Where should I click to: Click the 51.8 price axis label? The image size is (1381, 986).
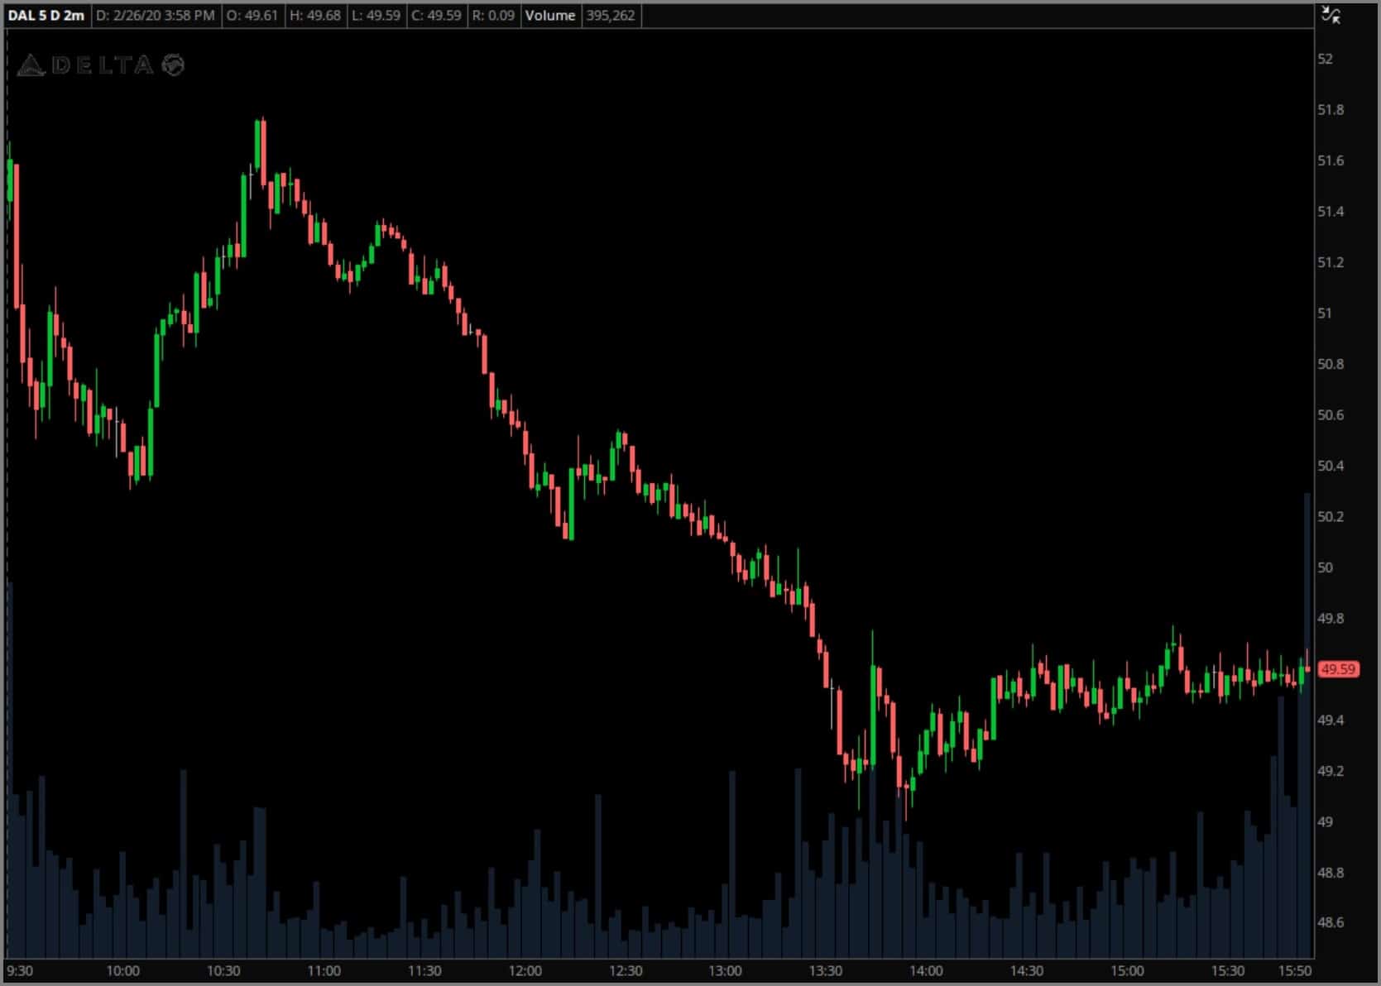coord(1331,110)
